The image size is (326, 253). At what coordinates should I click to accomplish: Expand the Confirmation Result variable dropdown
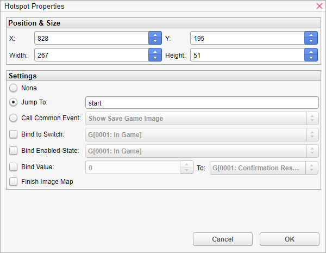[x=264, y=168]
